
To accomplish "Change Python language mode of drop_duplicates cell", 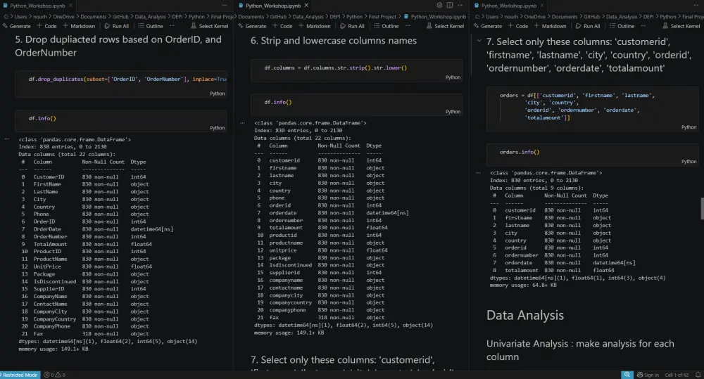I will [x=218, y=94].
